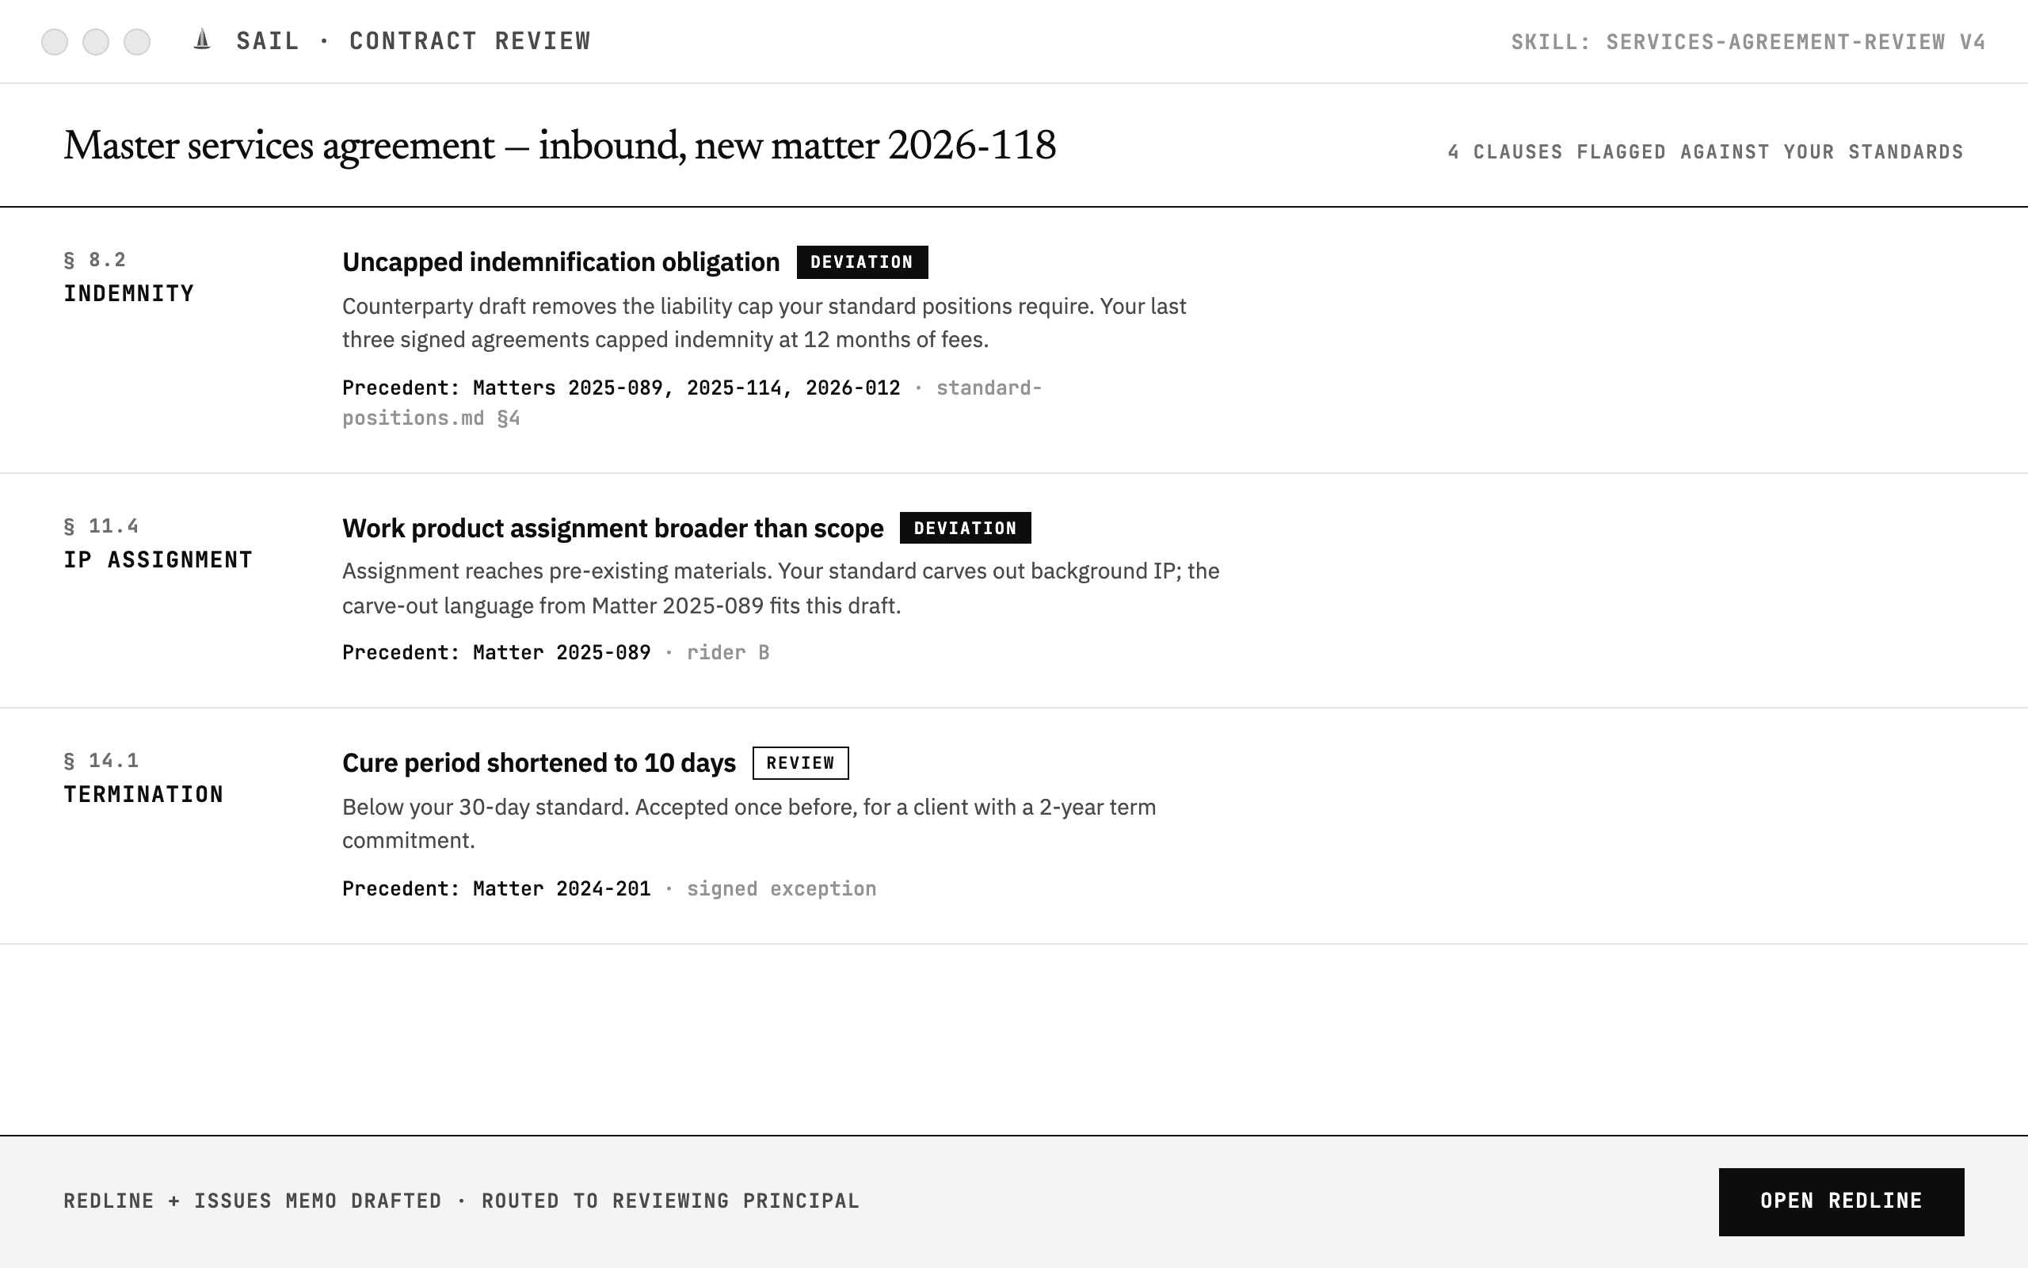
Task: Click 'SAIL · CONTRACT REVIEW' app title
Action: 414,41
